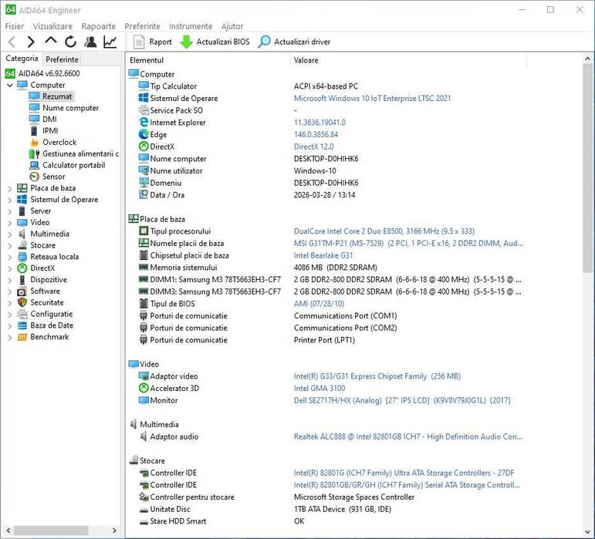Open the Microsoft Windows 10 IoT Enterprise link
595x539 pixels.
click(x=372, y=98)
